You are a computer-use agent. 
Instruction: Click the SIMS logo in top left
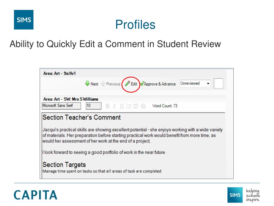click(24, 20)
